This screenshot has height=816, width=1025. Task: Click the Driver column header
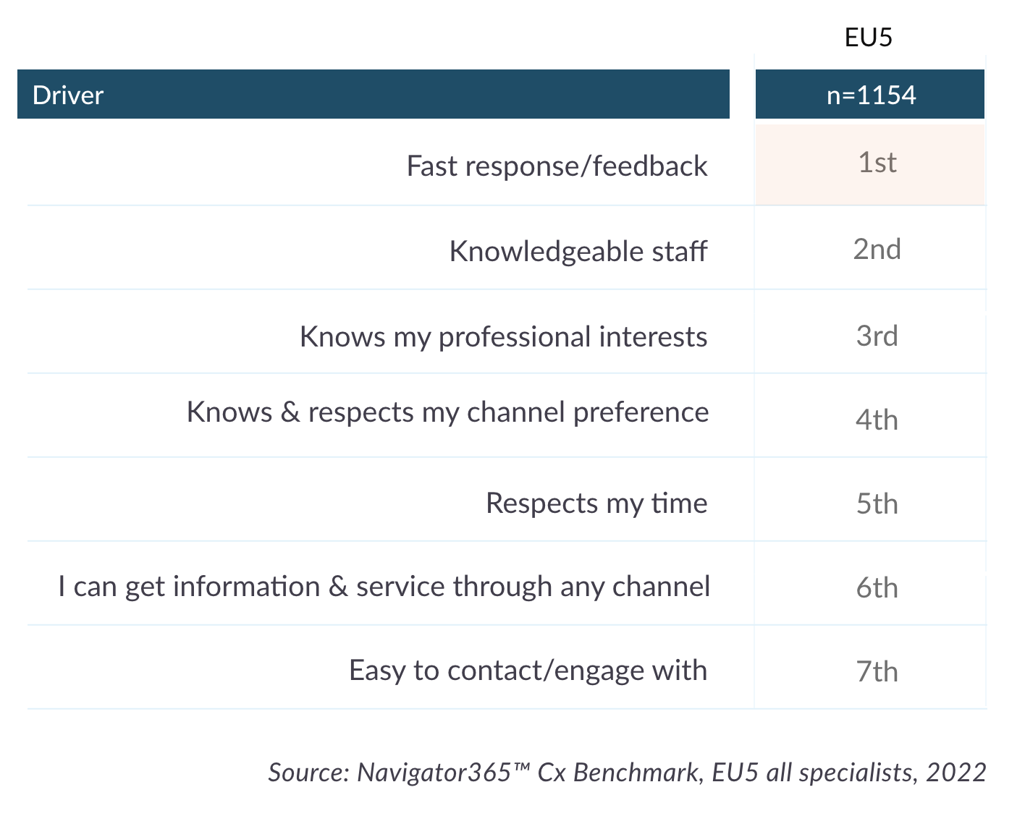pos(373,94)
